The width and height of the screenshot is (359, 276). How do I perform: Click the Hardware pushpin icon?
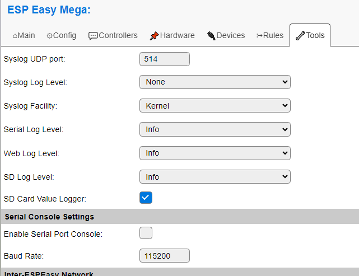tap(154, 36)
